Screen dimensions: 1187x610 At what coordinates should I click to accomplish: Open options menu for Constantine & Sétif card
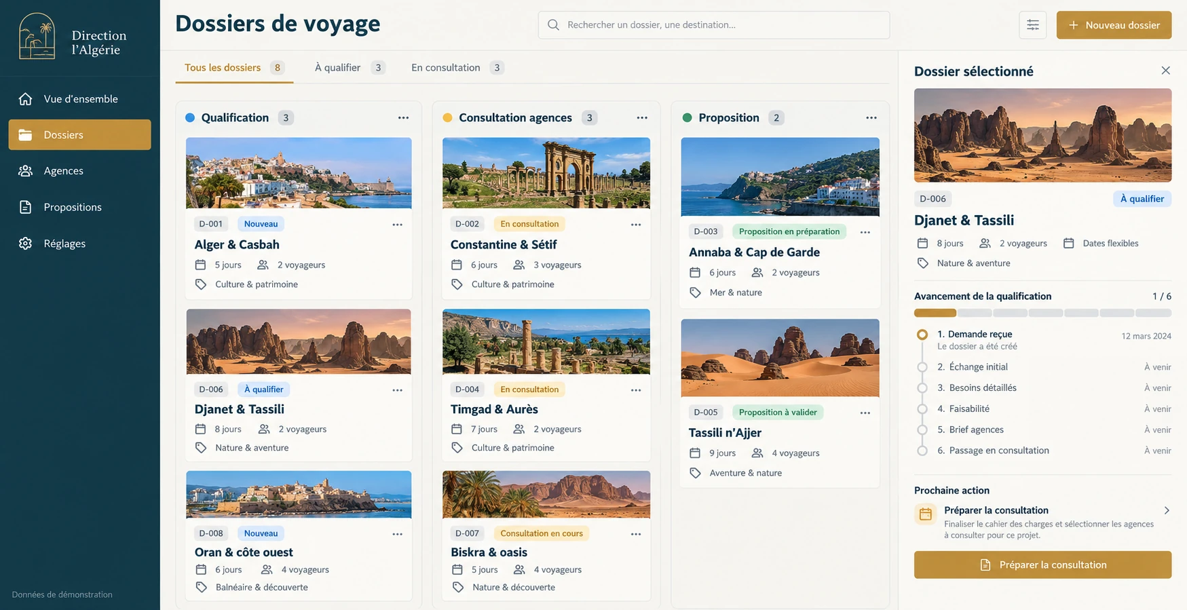click(636, 225)
